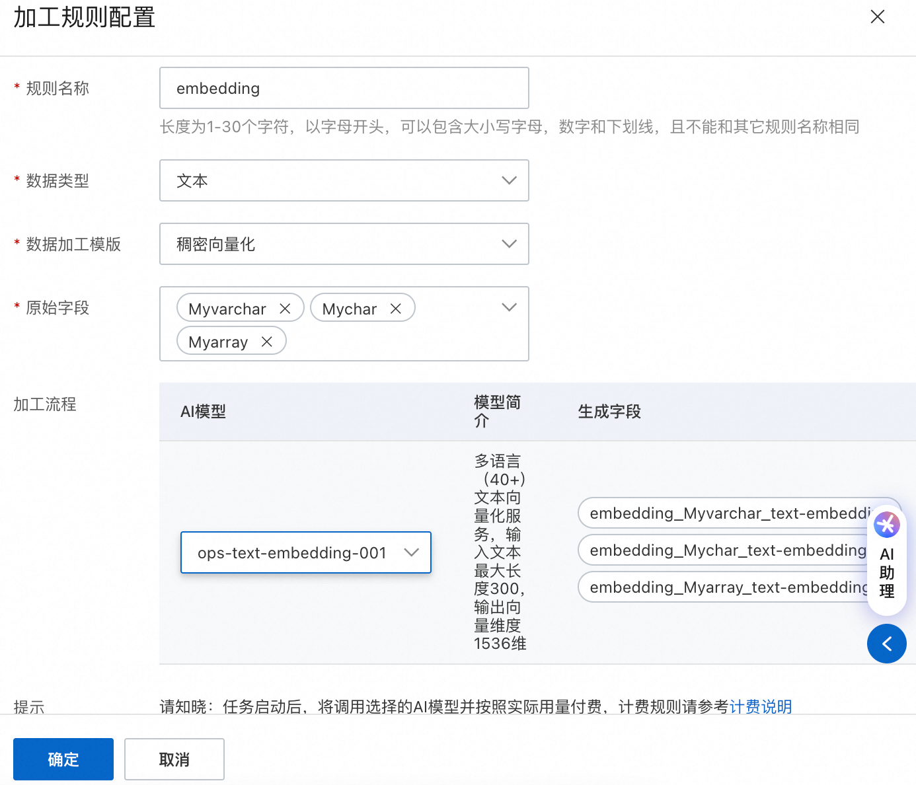
Task: Click the 生成字段 column header
Action: coord(609,412)
